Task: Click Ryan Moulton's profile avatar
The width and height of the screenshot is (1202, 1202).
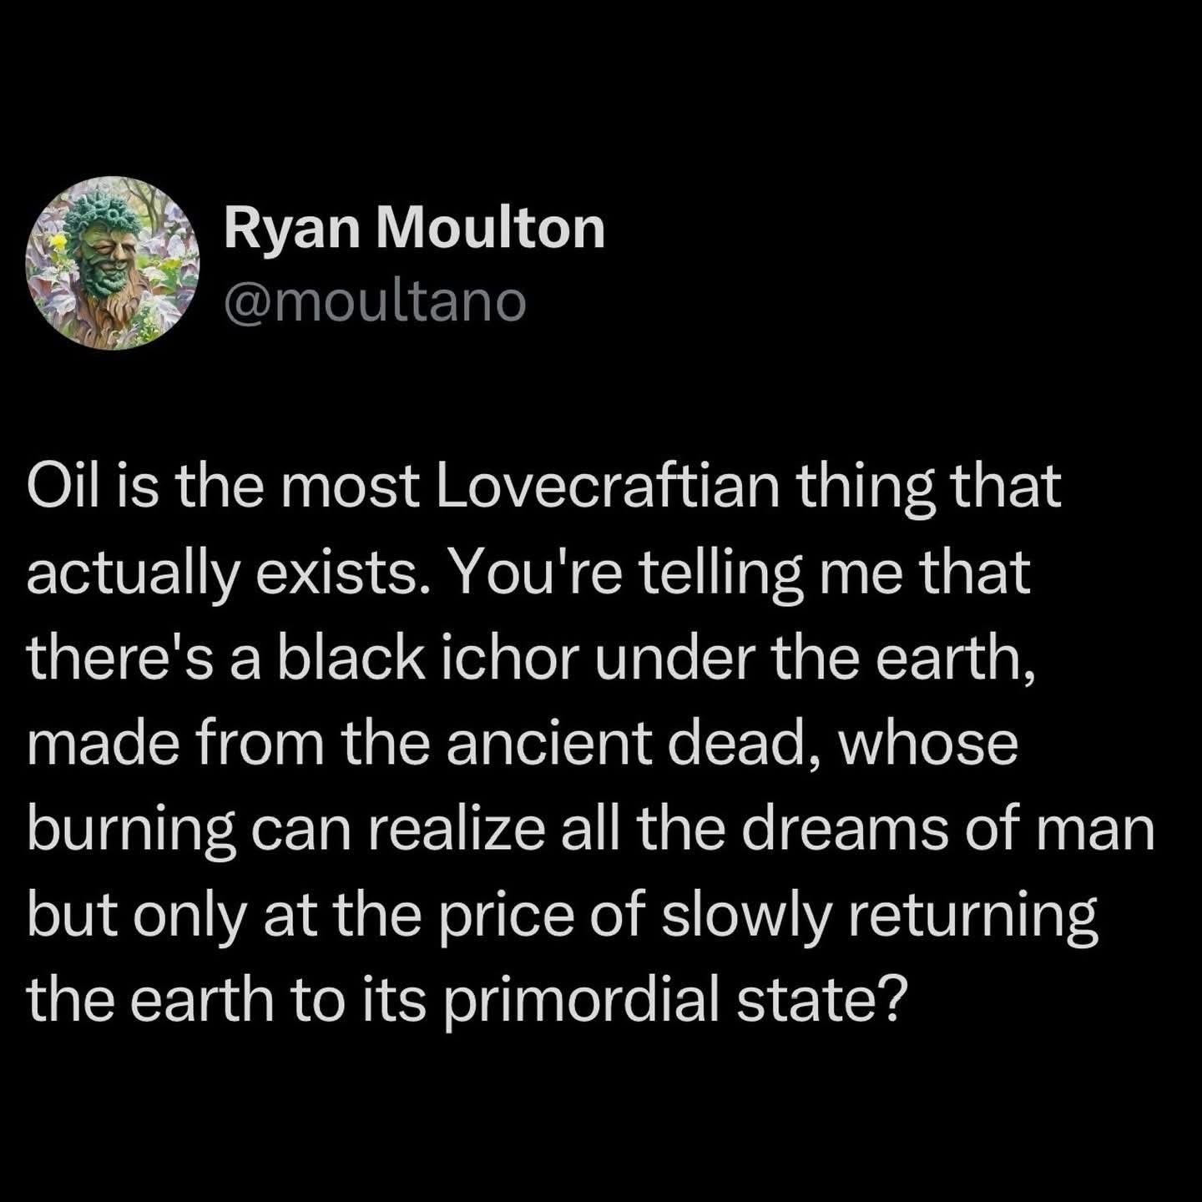Action: 113,263
